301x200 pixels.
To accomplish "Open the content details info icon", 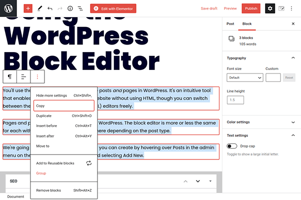I will coord(70,8).
